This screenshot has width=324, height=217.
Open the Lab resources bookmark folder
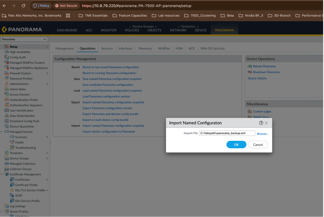(165, 16)
